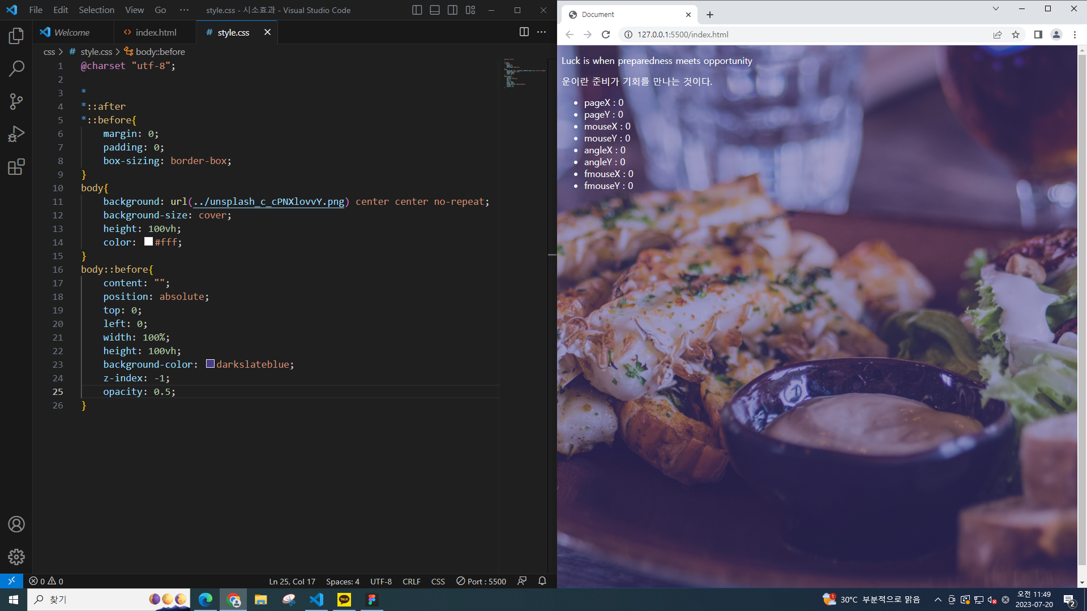Open the Search view in activity bar
This screenshot has width=1087, height=611.
(16, 68)
